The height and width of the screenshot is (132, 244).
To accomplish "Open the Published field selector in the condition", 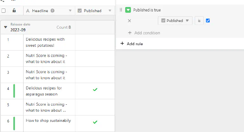I will tap(175, 21).
